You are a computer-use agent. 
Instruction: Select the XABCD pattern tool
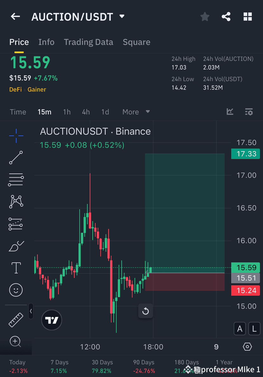pyautogui.click(x=16, y=201)
